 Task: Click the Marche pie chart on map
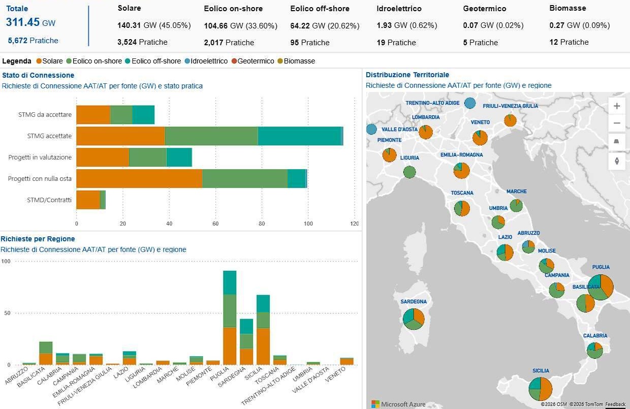[516, 205]
